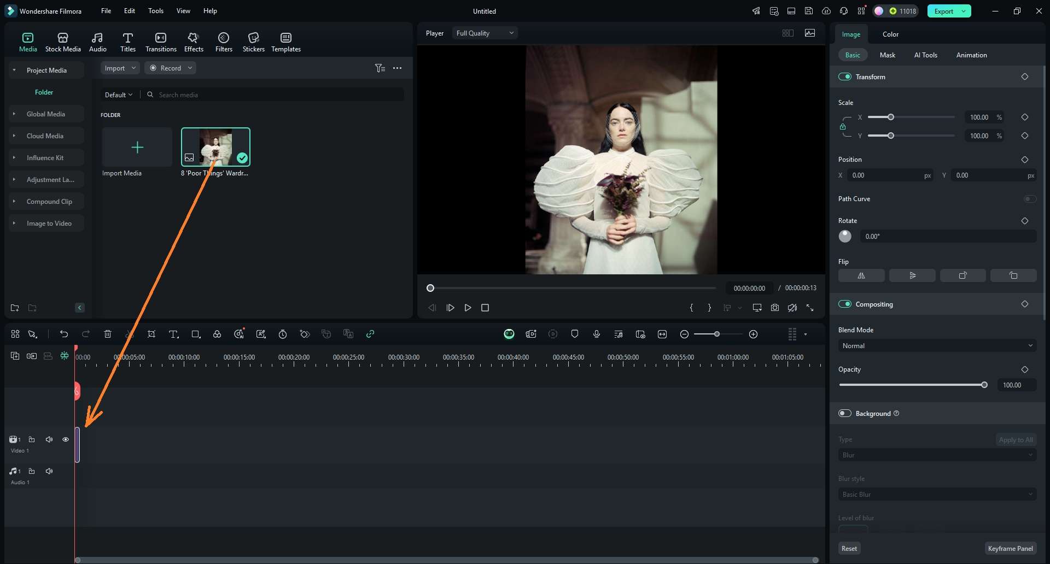This screenshot has height=564, width=1050.
Task: Take a snapshot with the camera icon
Action: [x=775, y=308]
